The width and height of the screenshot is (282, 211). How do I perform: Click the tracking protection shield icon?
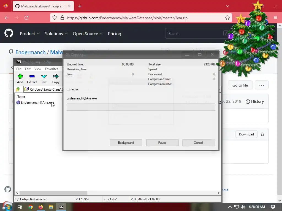click(x=55, y=18)
